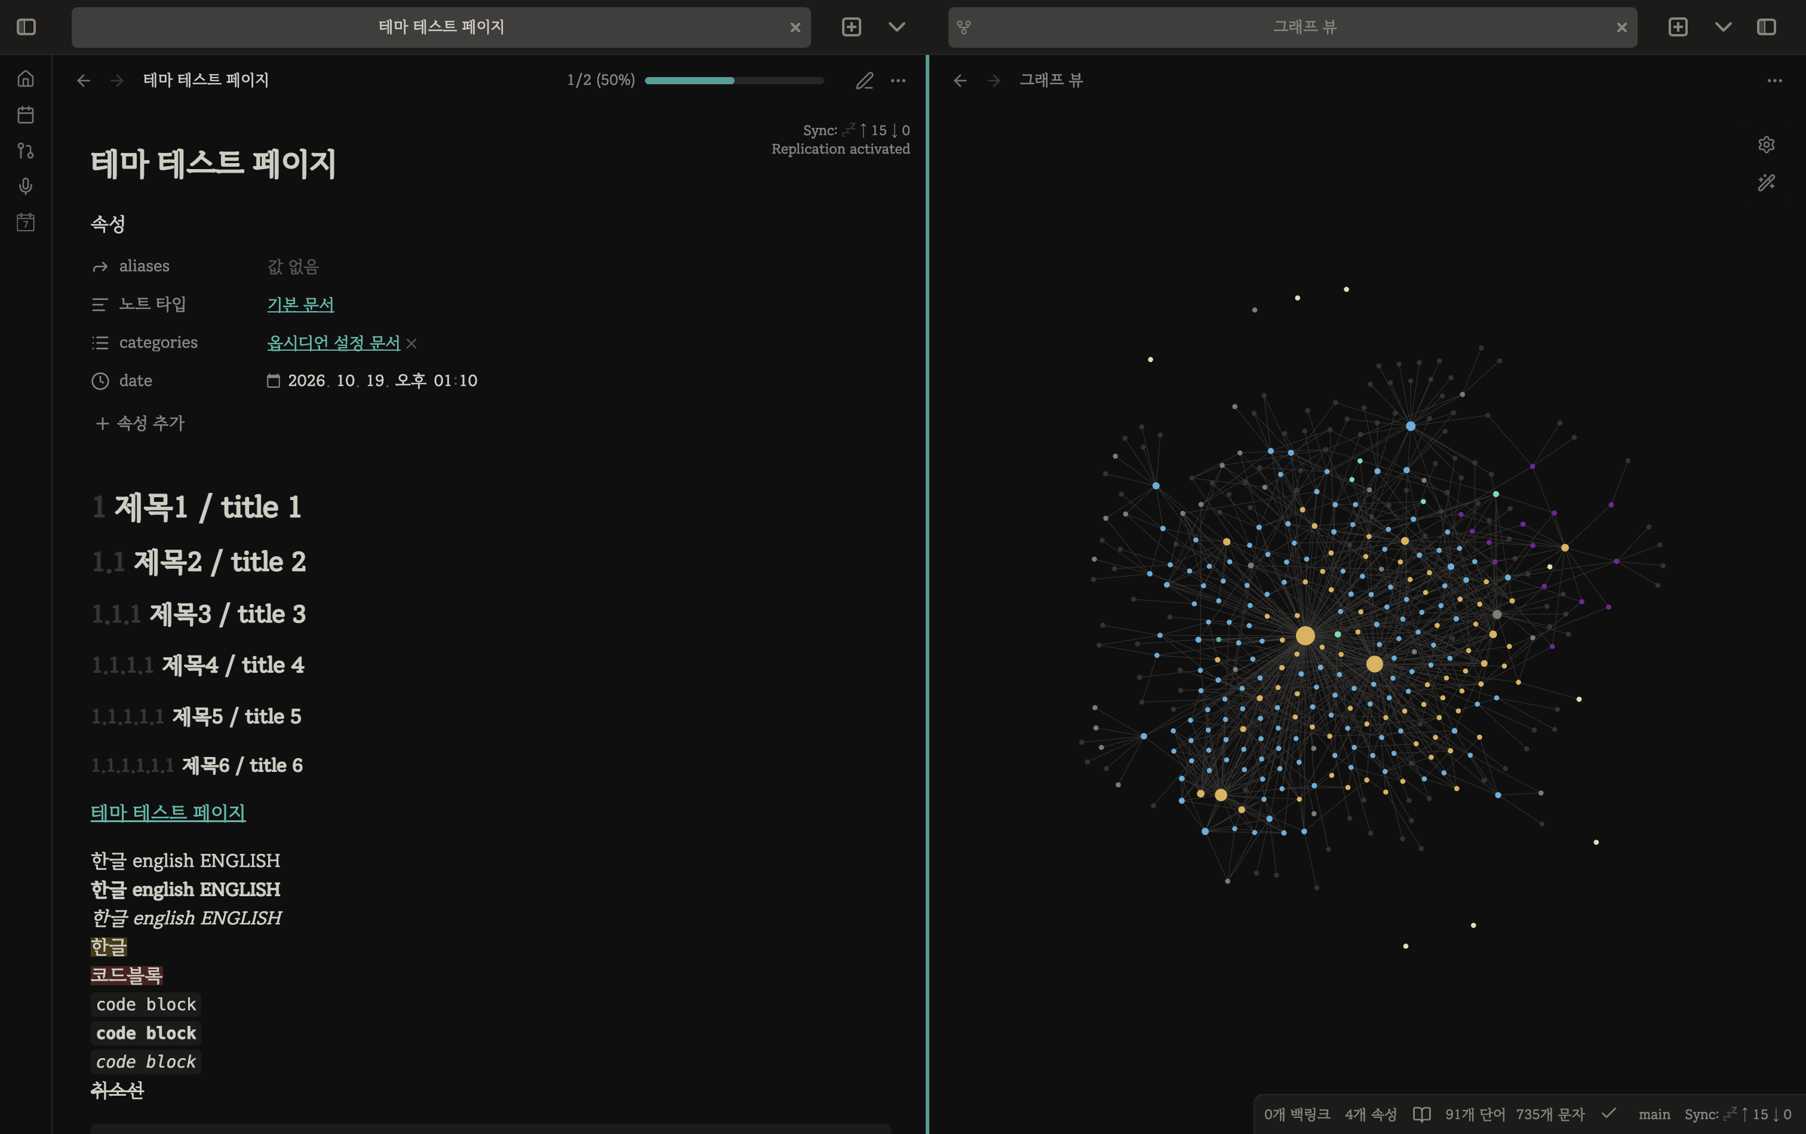Open the date picker calendar icon
Viewport: 1806px width, 1134px height.
pos(274,381)
